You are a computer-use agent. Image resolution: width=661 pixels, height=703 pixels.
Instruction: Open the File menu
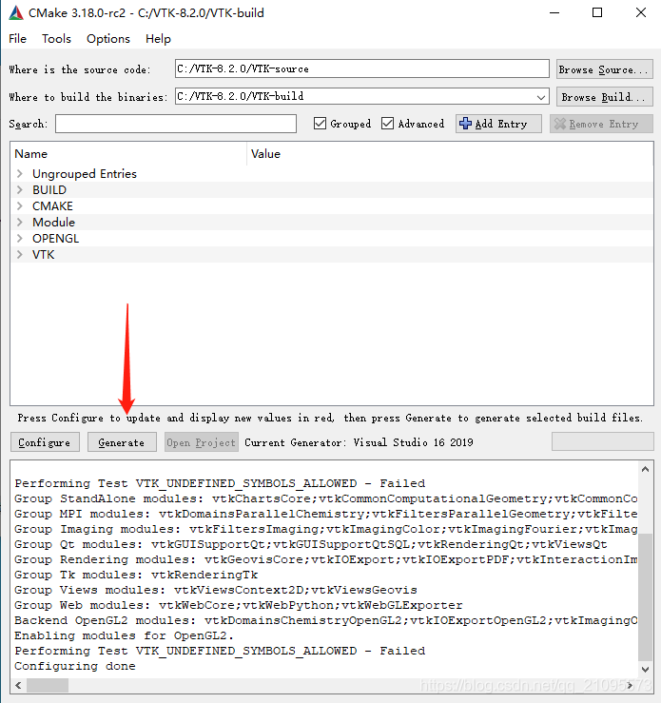tap(17, 39)
